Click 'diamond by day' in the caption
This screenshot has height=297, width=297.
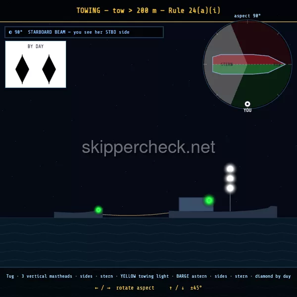coord(273,276)
